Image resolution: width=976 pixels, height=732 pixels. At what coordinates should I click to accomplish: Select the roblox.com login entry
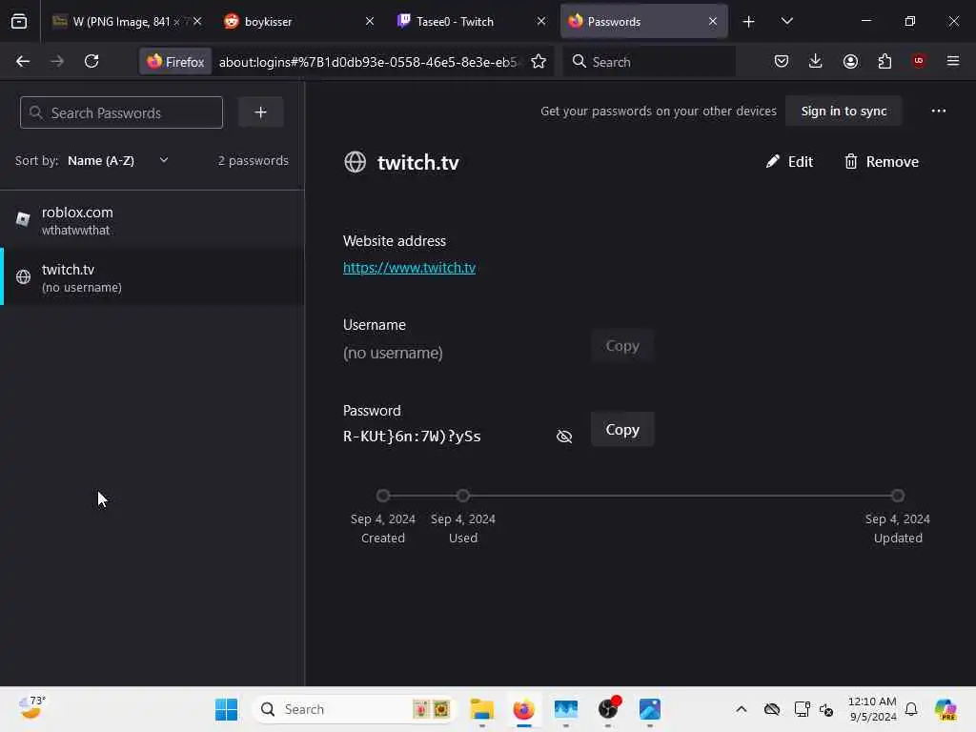152,220
